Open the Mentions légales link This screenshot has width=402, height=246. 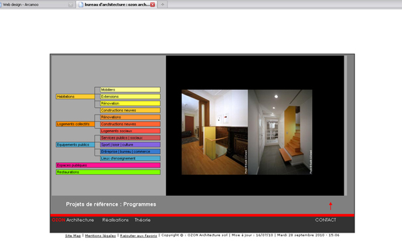point(100,236)
